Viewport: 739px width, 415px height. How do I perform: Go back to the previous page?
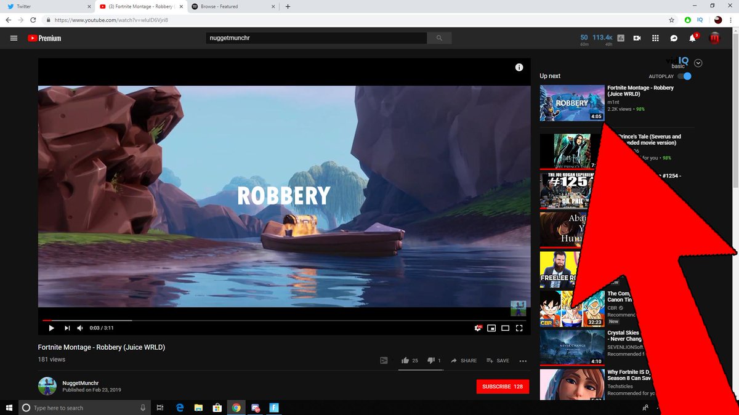coord(8,20)
